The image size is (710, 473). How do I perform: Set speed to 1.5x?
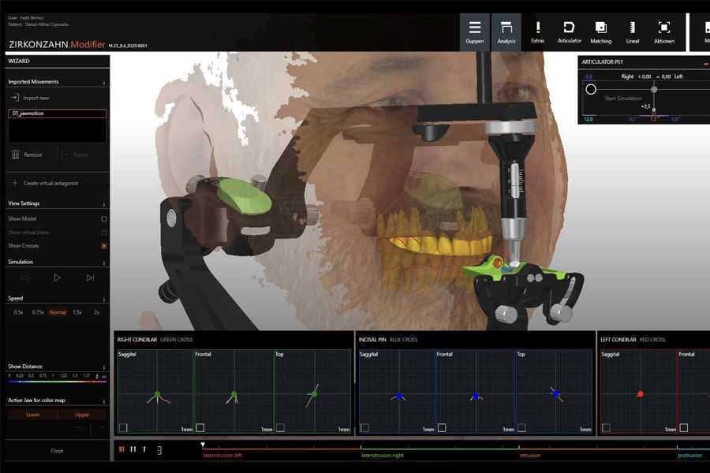(x=77, y=312)
